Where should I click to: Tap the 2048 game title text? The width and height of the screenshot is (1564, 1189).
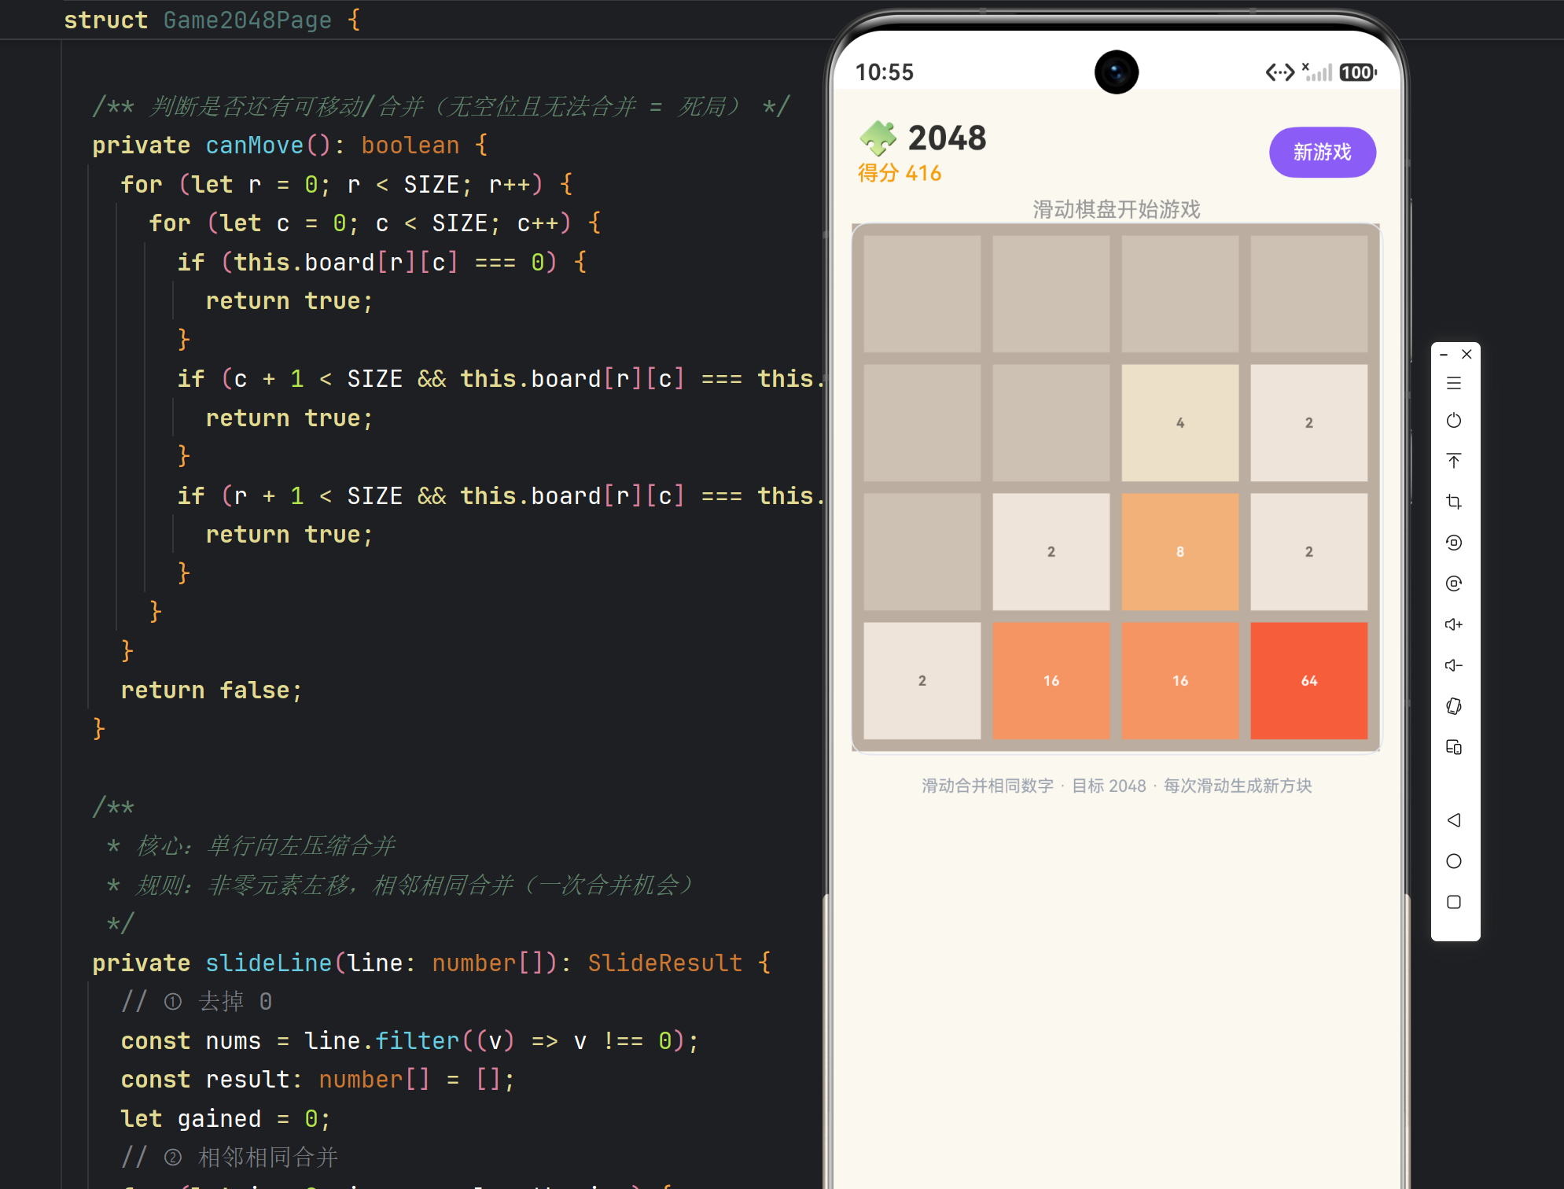947,138
